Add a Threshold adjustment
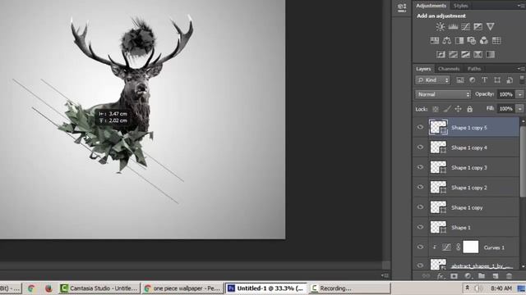The image size is (526, 295). click(x=466, y=55)
